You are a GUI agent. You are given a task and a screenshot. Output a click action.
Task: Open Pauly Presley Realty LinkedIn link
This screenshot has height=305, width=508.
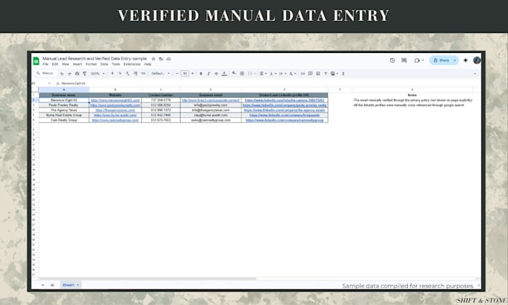[285, 105]
